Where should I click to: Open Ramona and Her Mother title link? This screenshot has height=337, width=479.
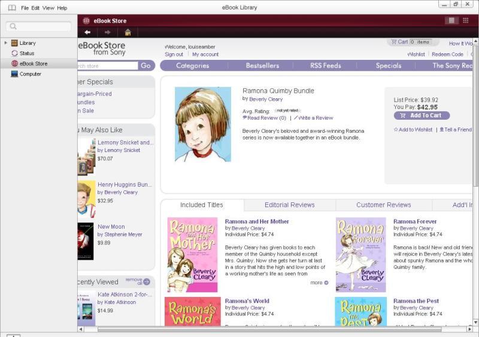[x=257, y=221]
